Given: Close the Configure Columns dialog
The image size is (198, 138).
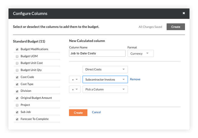Looking at the screenshot, I should 184,13.
